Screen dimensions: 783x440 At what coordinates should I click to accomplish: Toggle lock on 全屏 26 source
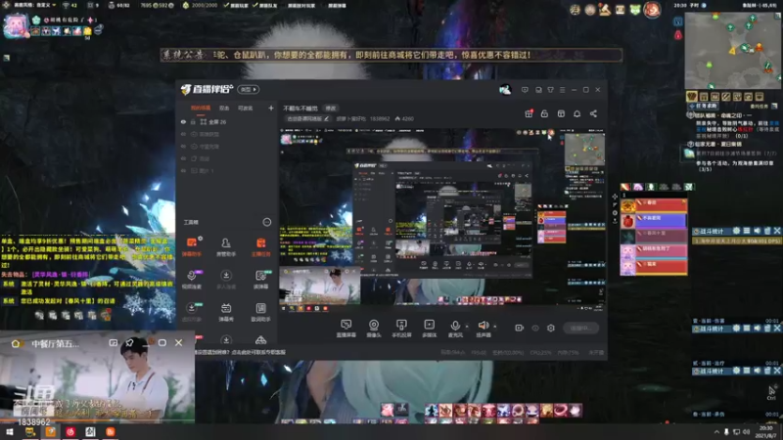pos(193,121)
